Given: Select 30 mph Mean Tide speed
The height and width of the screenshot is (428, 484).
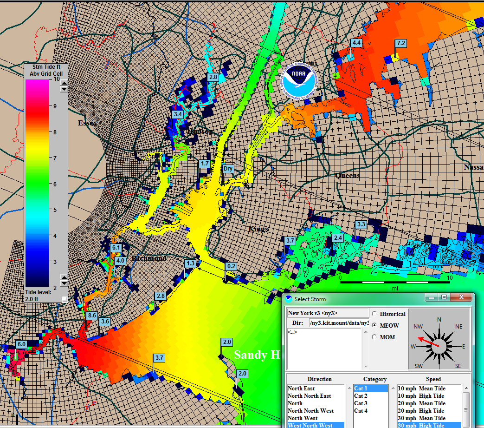Looking at the screenshot, I should pyautogui.click(x=429, y=418).
